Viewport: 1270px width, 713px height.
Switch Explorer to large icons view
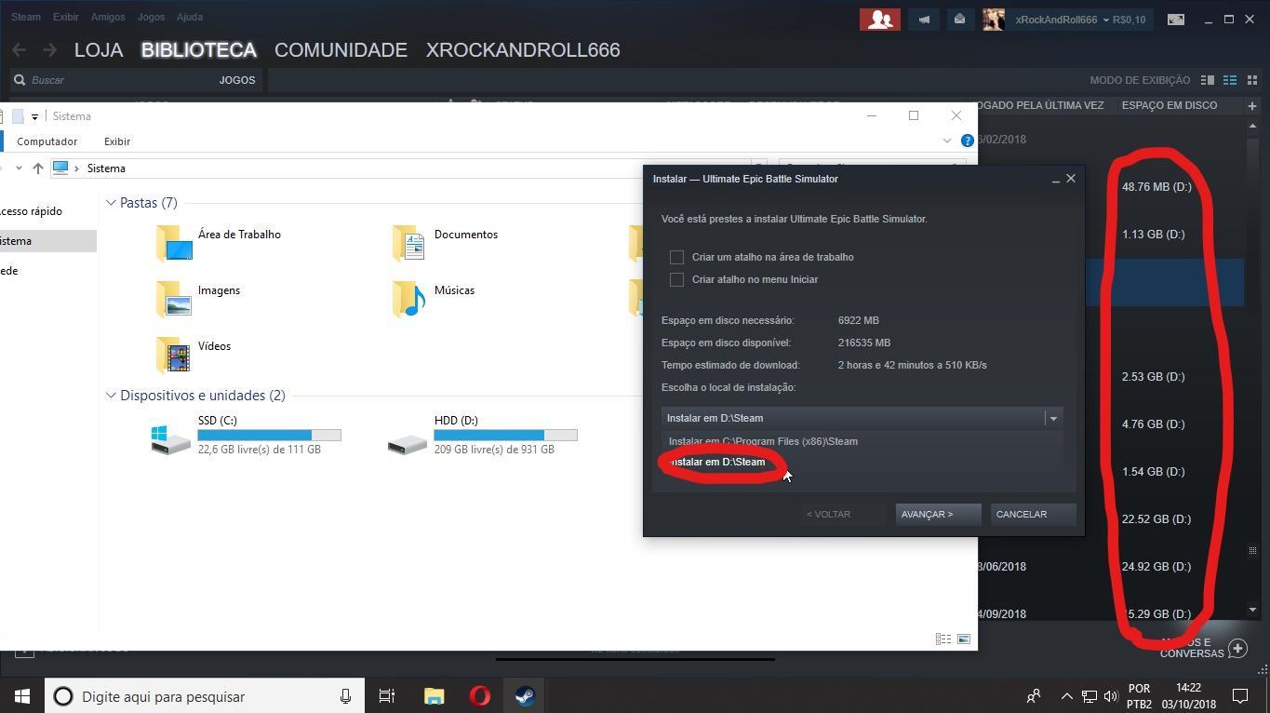[964, 639]
